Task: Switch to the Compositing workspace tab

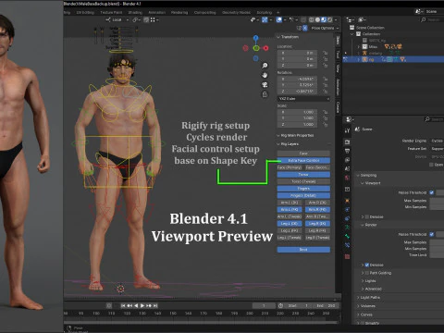Action: pyautogui.click(x=205, y=12)
